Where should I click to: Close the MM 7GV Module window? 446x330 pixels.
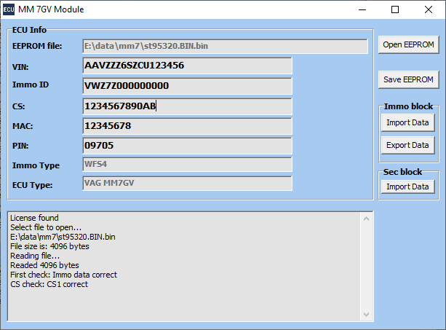coord(429,9)
